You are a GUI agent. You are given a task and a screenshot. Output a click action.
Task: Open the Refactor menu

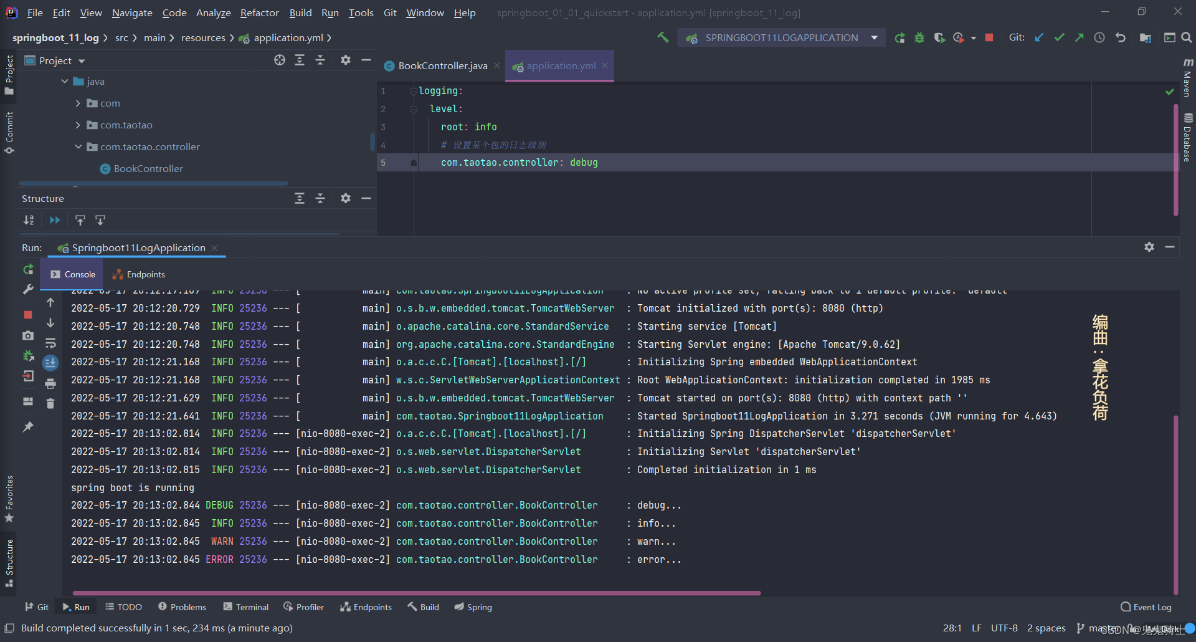[259, 12]
